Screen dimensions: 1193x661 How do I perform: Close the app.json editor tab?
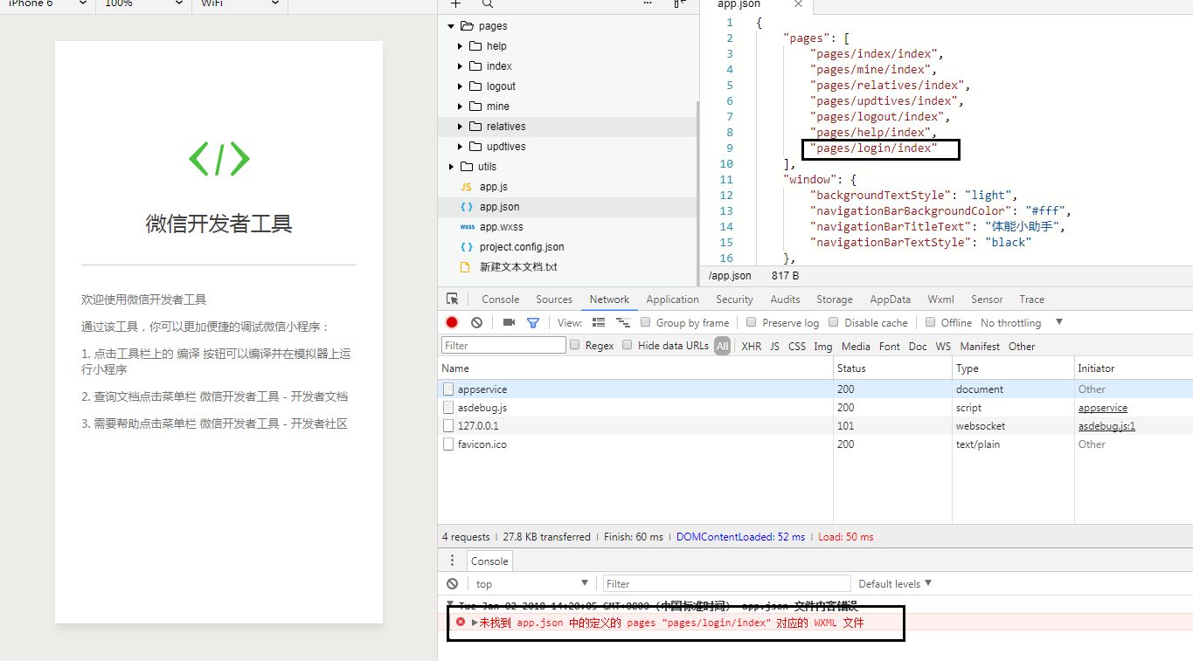798,4
